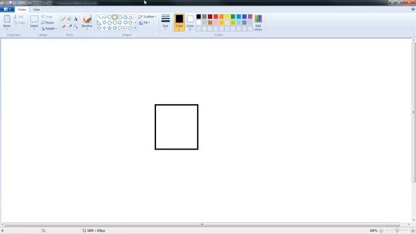This screenshot has height=234, width=416.
Task: Choose the Oval shape
Action: tap(109, 18)
